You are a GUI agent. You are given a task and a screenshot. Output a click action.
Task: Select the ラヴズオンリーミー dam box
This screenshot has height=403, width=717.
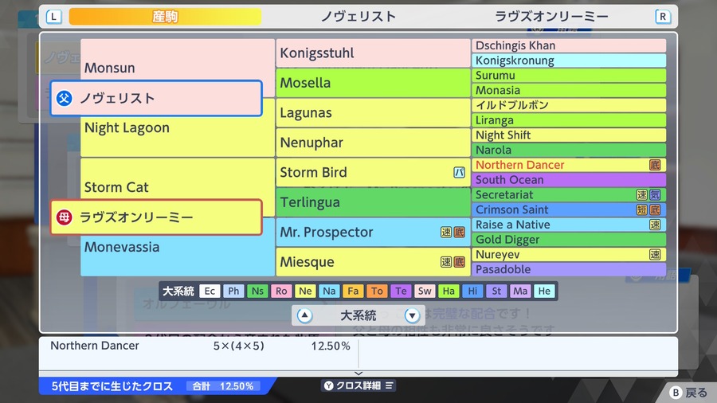point(156,217)
